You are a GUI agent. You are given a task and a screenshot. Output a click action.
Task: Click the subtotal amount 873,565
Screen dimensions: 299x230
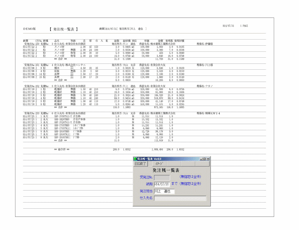pos(159,107)
